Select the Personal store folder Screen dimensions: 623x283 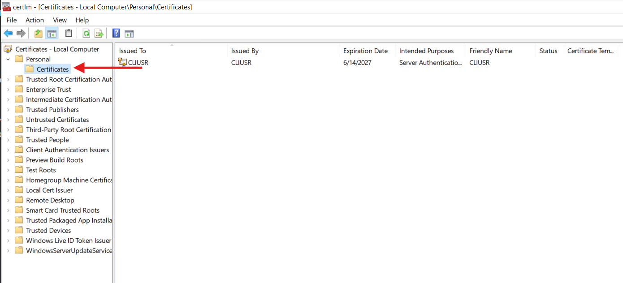click(38, 59)
